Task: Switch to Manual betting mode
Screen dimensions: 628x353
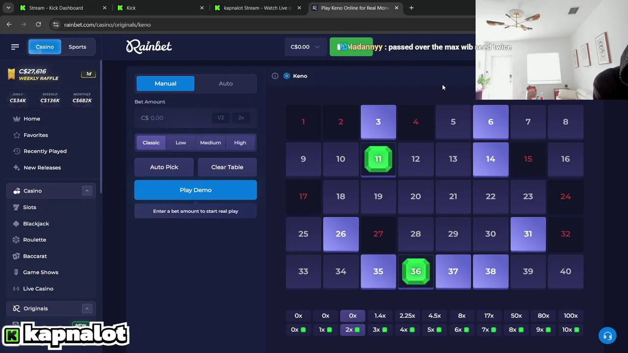Action: (165, 83)
